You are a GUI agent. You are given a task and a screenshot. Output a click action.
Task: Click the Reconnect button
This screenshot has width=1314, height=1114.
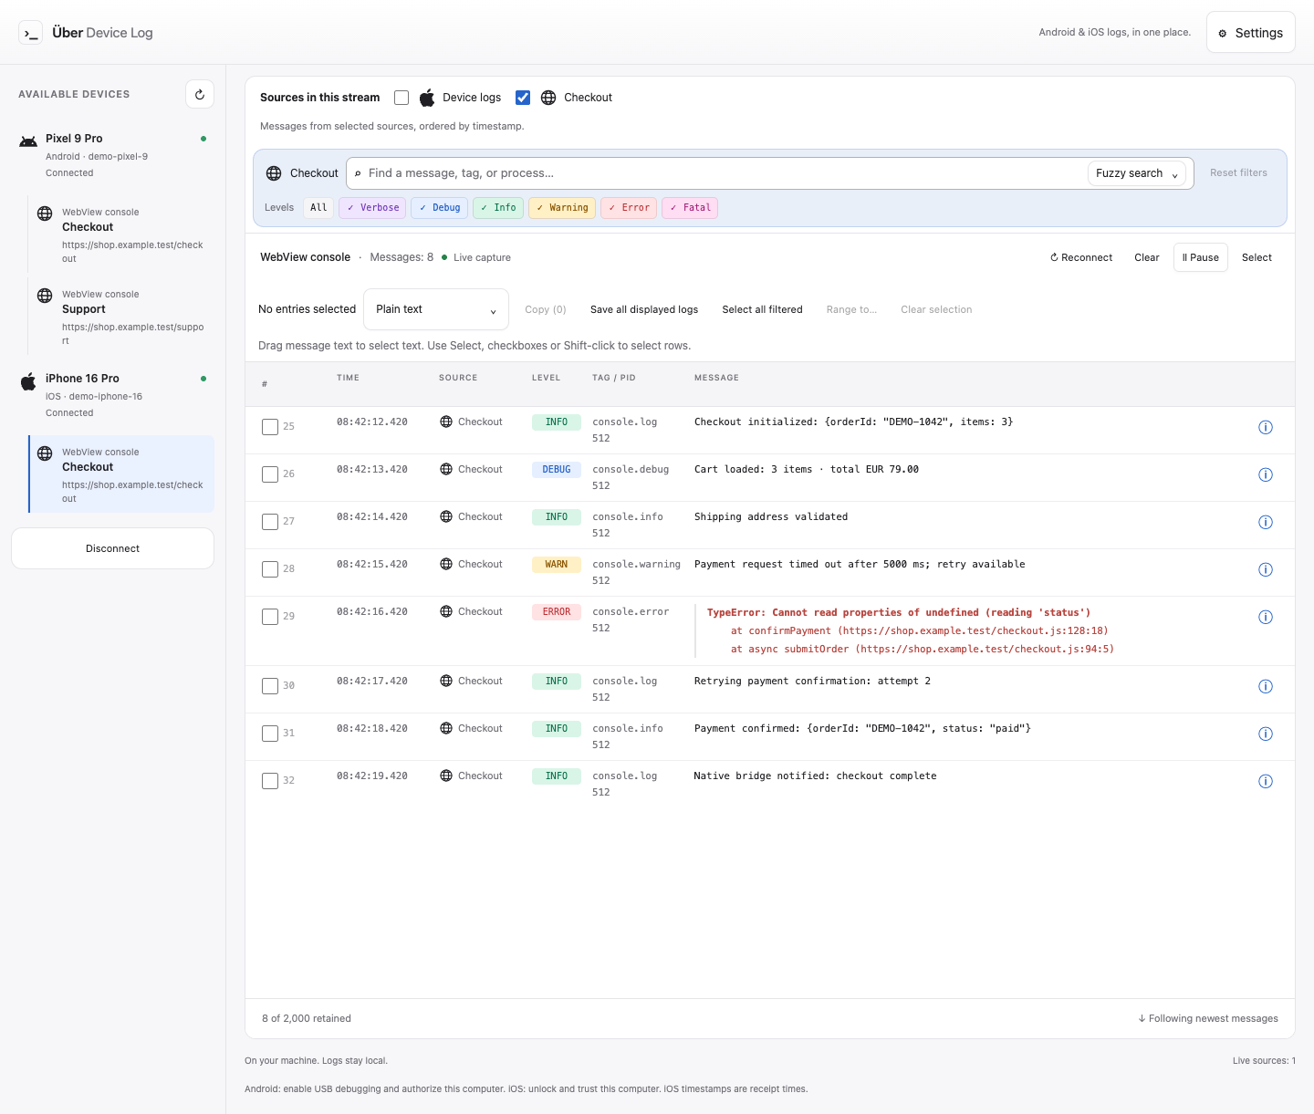tap(1081, 257)
